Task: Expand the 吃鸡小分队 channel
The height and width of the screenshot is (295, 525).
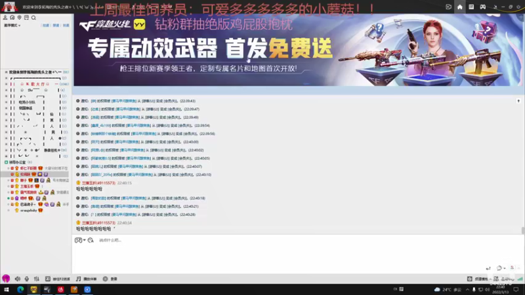Action: point(6,102)
